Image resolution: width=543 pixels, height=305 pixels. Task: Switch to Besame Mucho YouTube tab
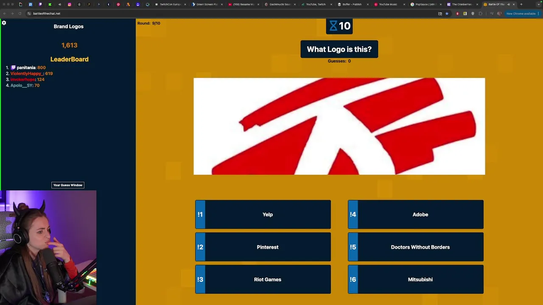pyautogui.click(x=243, y=4)
